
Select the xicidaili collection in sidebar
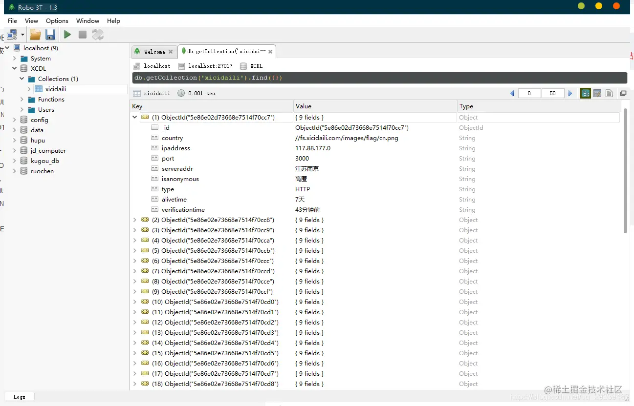(56, 89)
